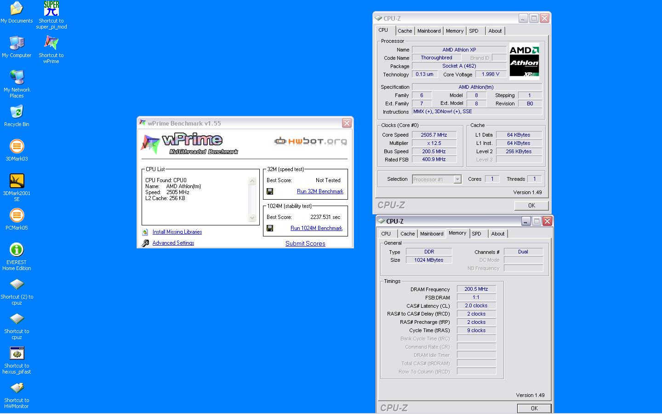Click the Code Name field Thoroughbred
The image size is (662, 414).
pyautogui.click(x=436, y=57)
